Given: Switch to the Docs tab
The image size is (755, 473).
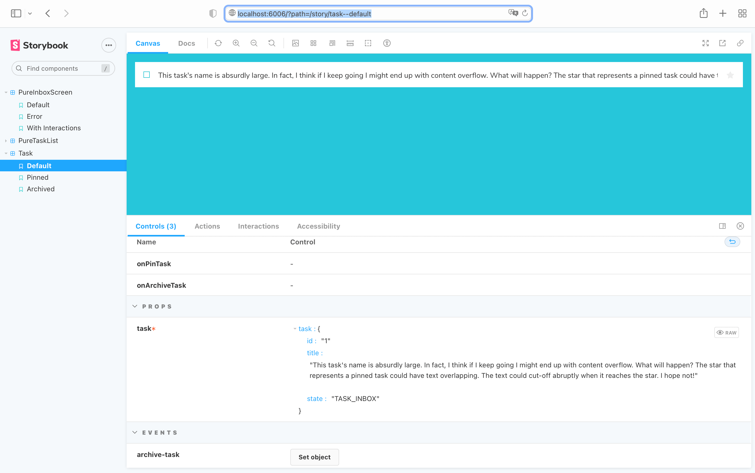Looking at the screenshot, I should pos(186,43).
